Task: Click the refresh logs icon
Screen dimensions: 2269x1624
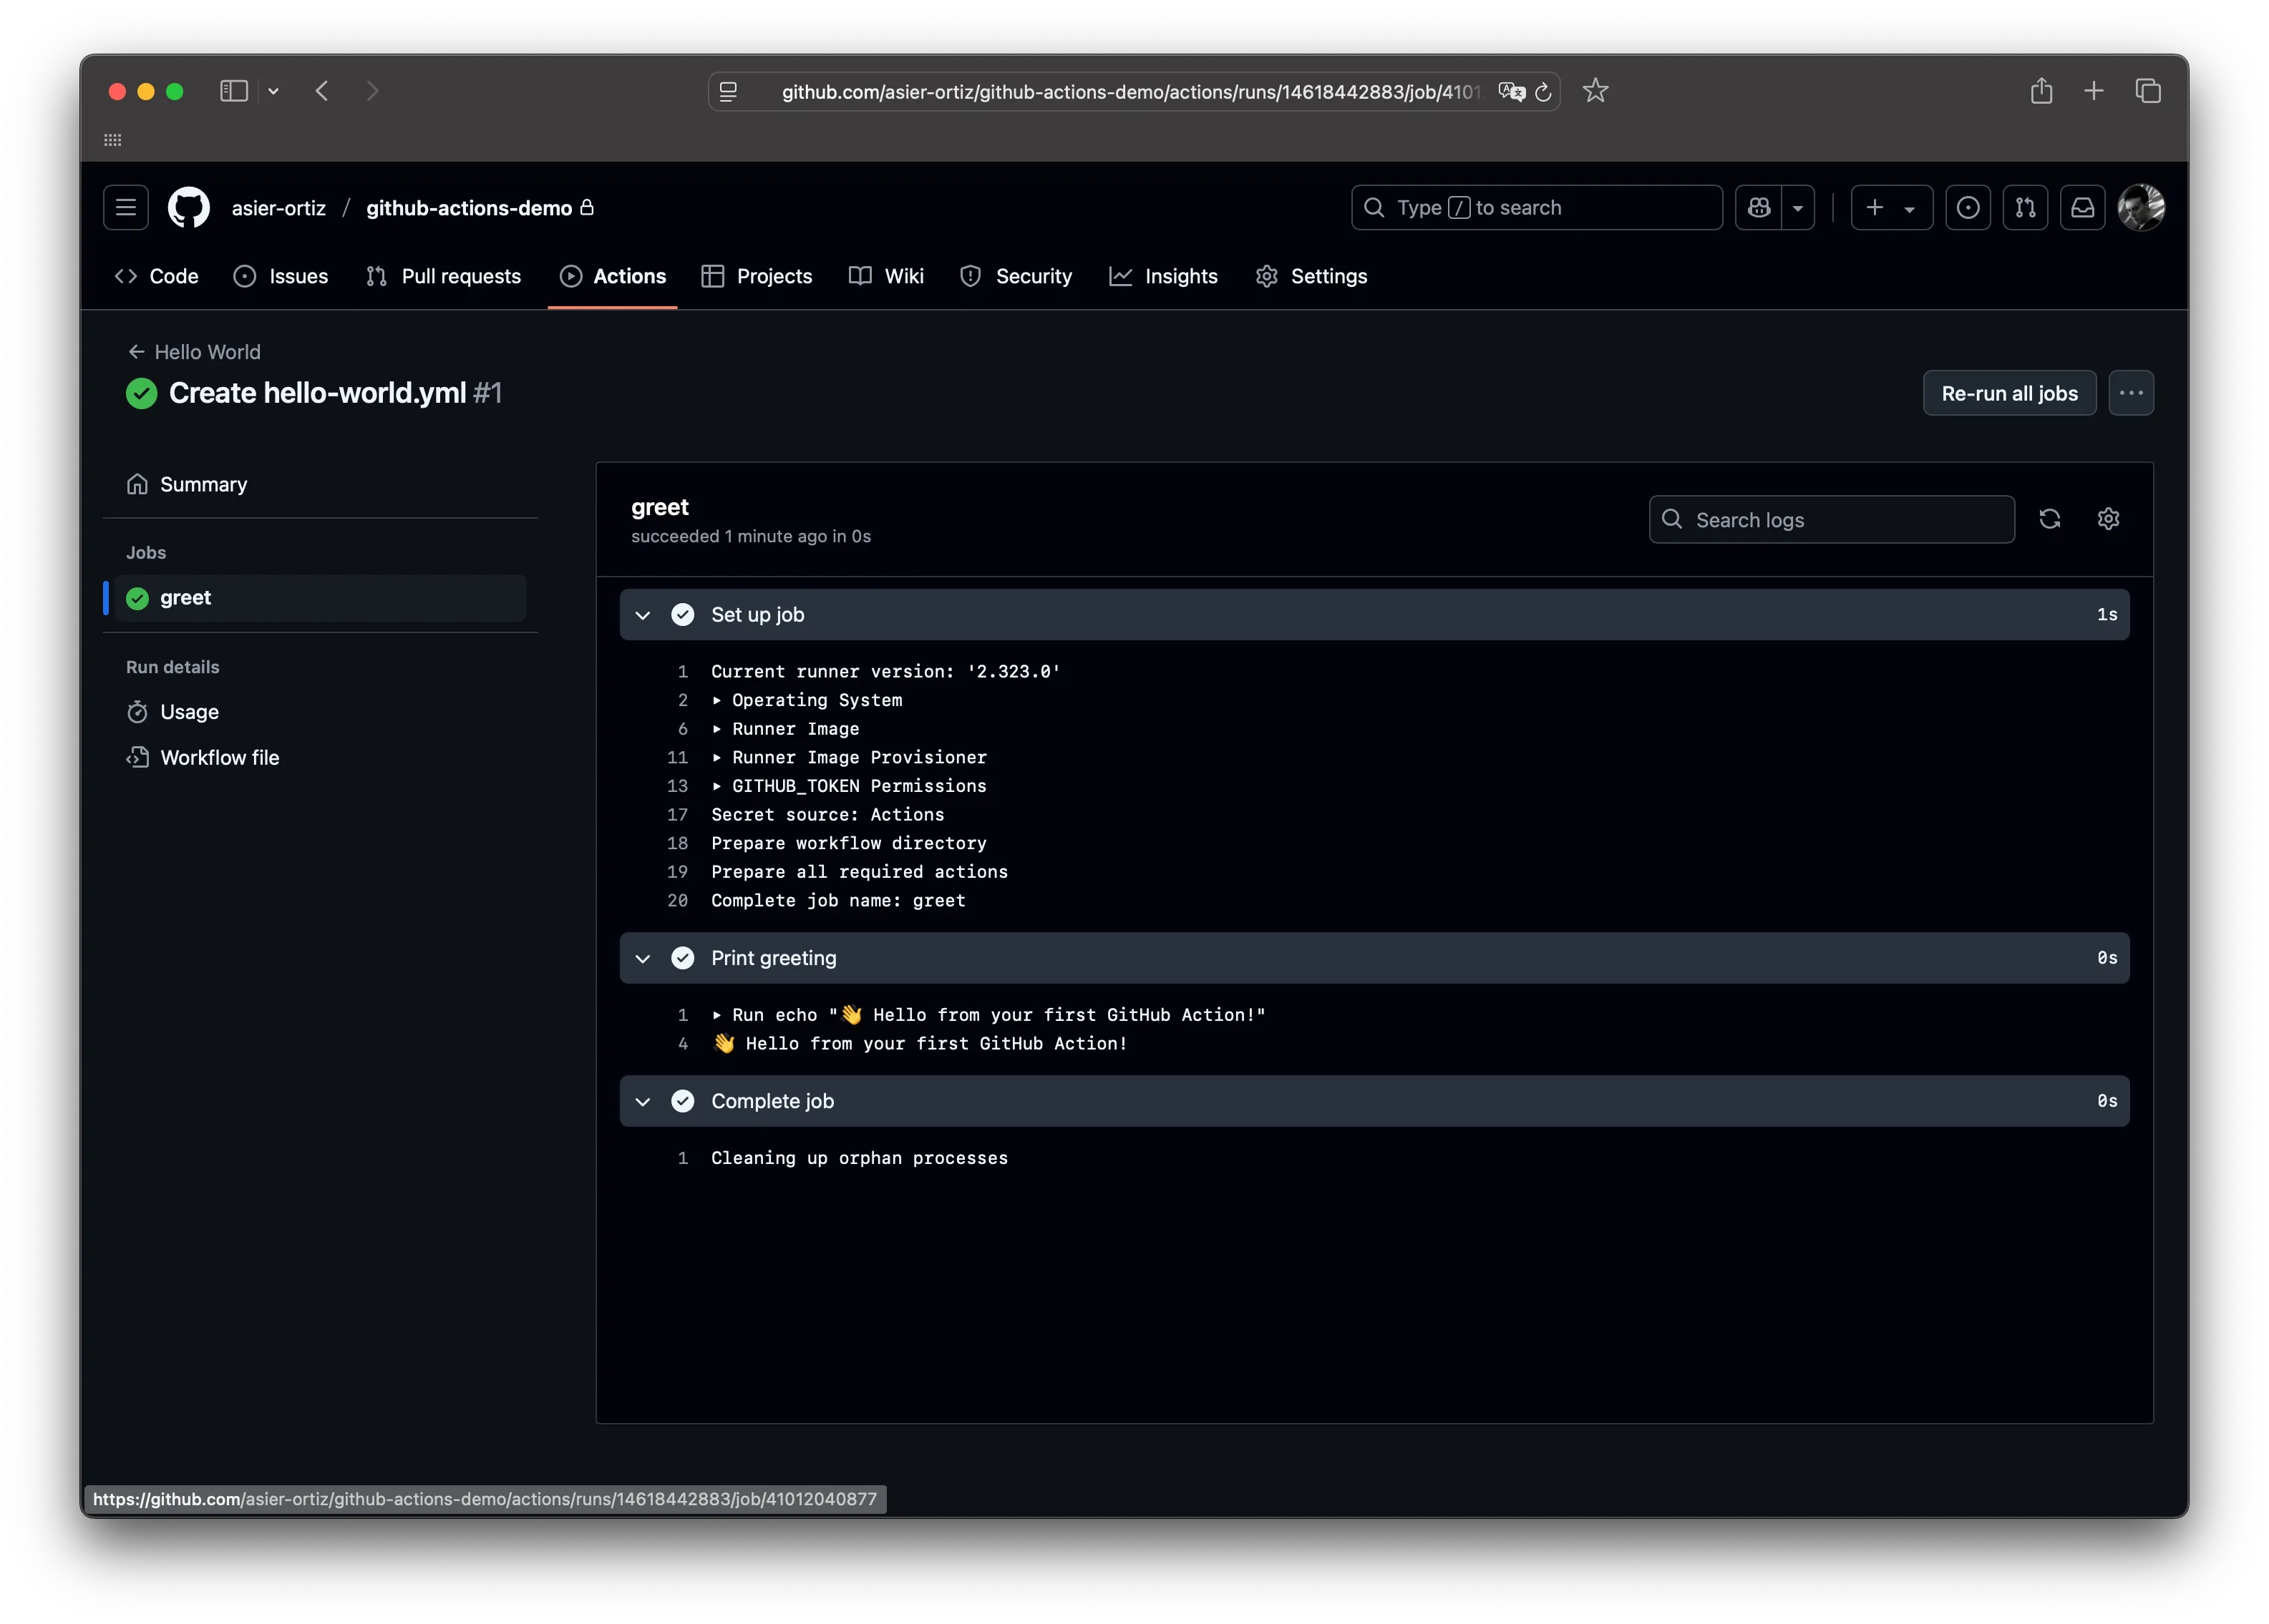Action: point(2050,519)
